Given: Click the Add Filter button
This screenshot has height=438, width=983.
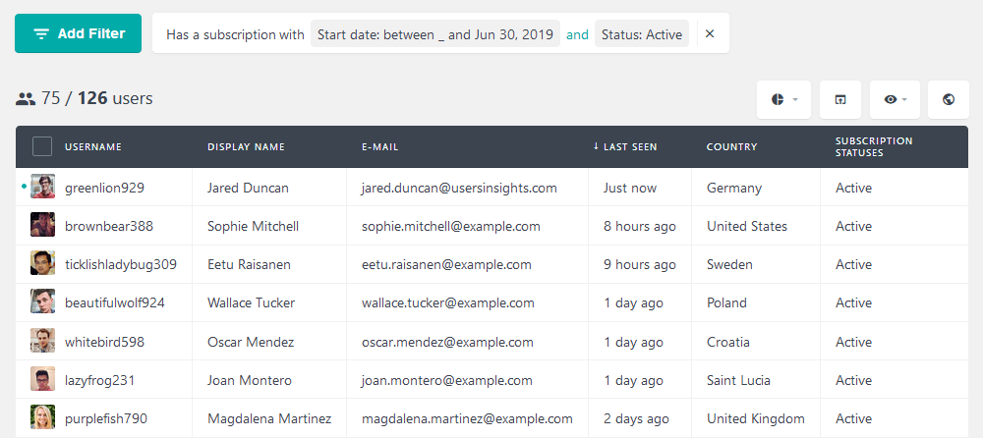Looking at the screenshot, I should [79, 33].
